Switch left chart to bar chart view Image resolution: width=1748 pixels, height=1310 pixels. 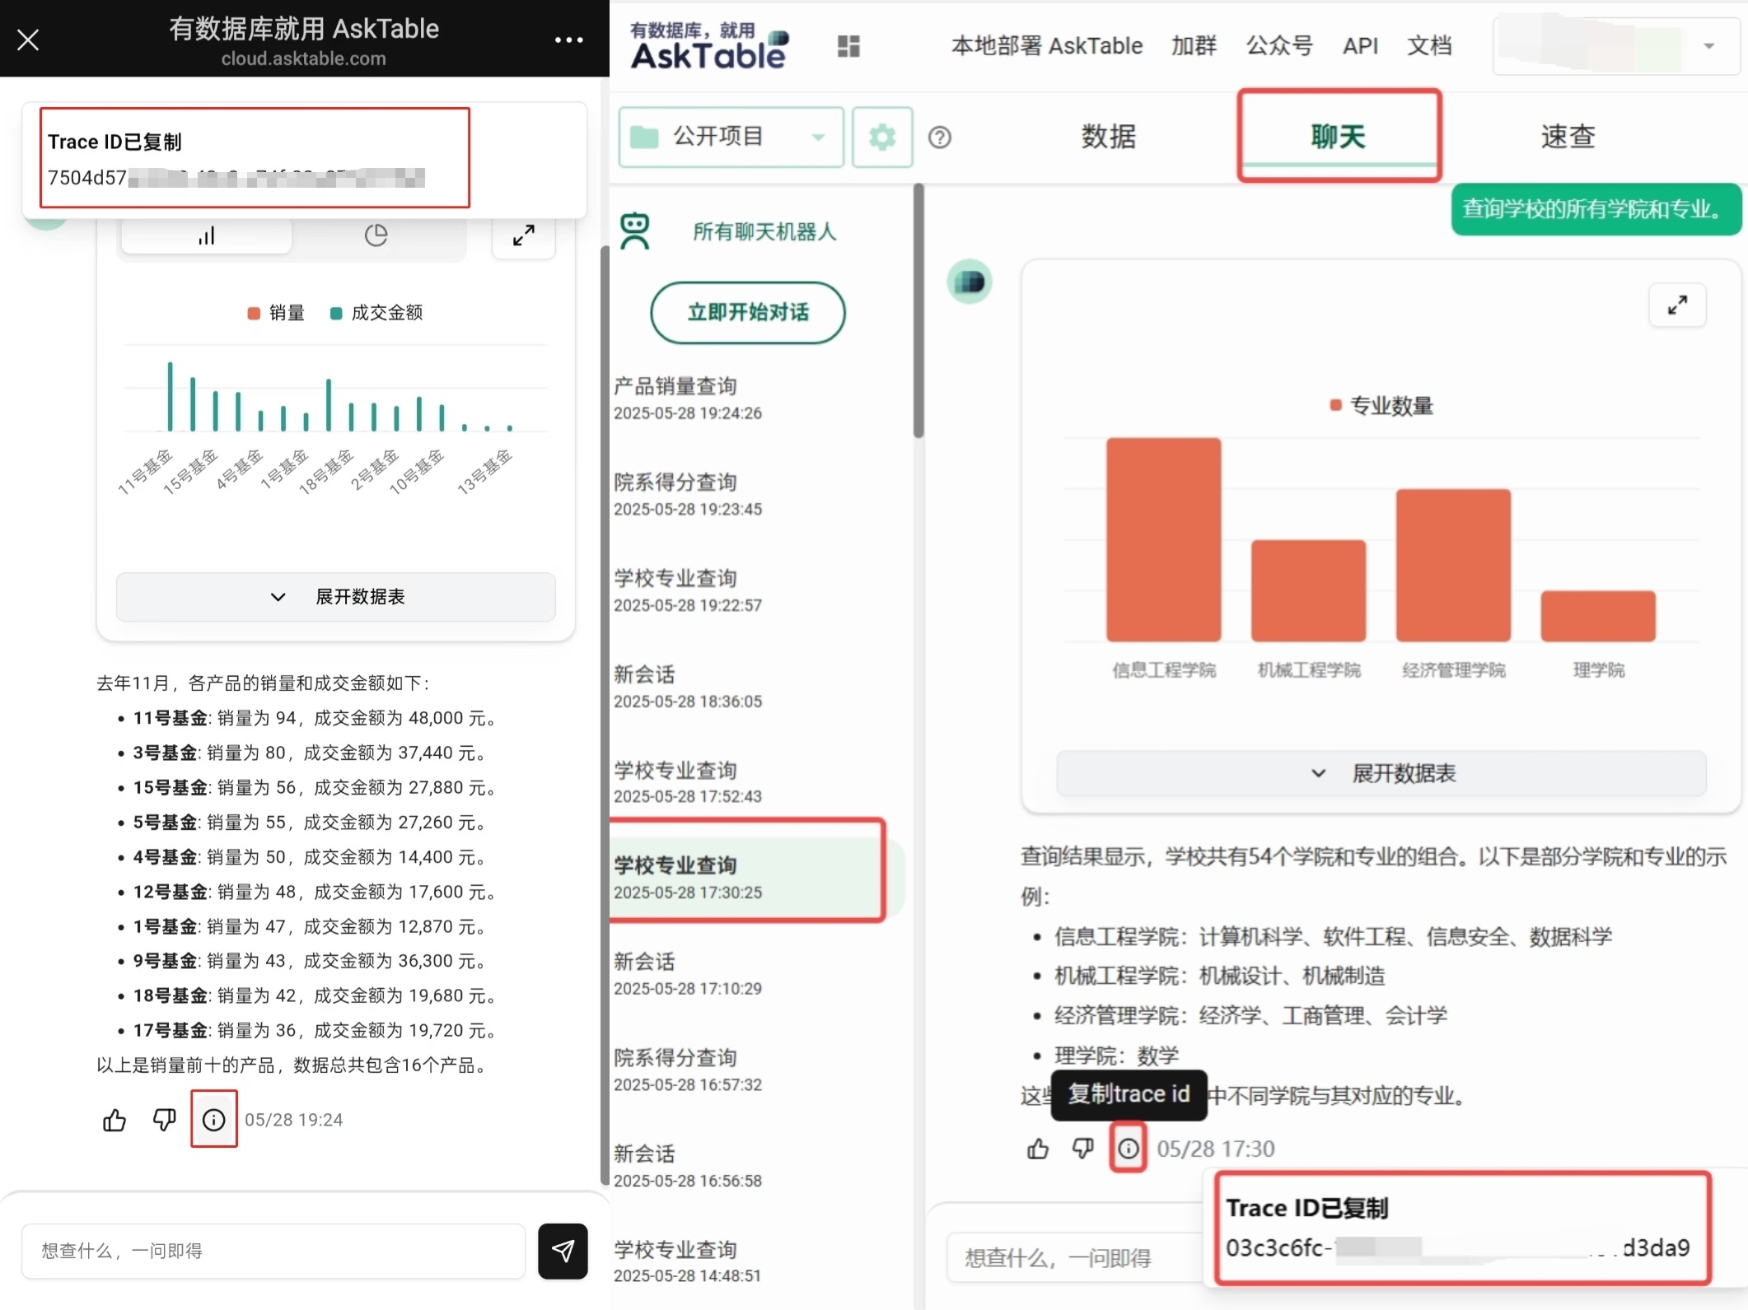click(206, 236)
